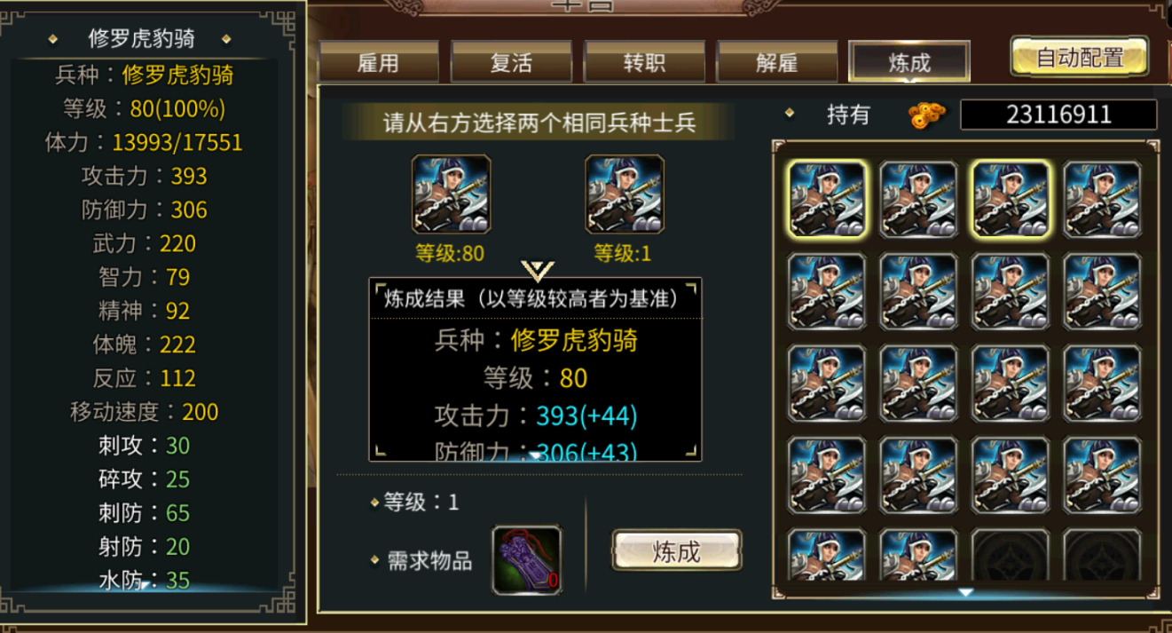Expand the soldier grid with the bottom arrow
The image size is (1172, 633).
[966, 592]
